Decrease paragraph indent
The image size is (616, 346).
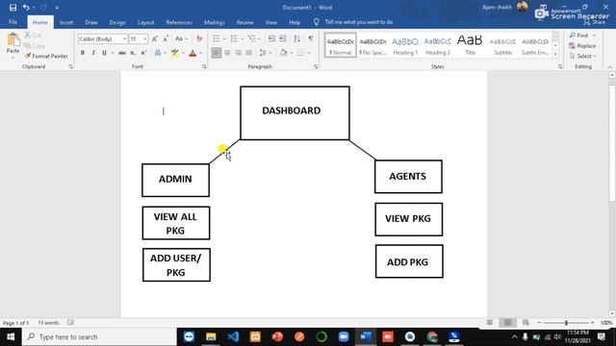[x=271, y=38]
